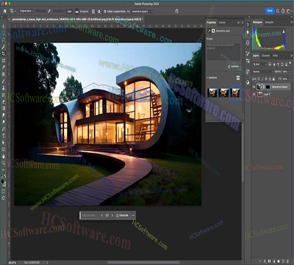Go to the Home screen icon

click(4, 11)
